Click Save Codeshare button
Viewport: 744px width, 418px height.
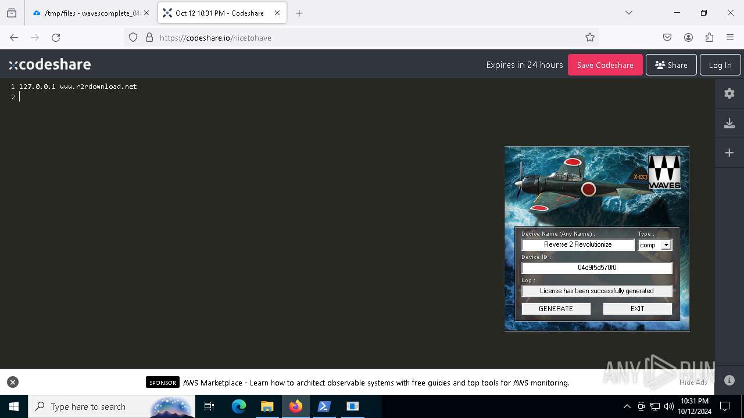(x=605, y=65)
